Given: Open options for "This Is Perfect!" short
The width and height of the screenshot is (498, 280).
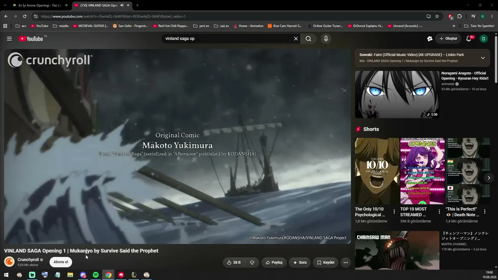Looking at the screenshot, I should (485, 212).
